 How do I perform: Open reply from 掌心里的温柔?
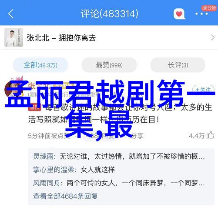click(x=74, y=170)
